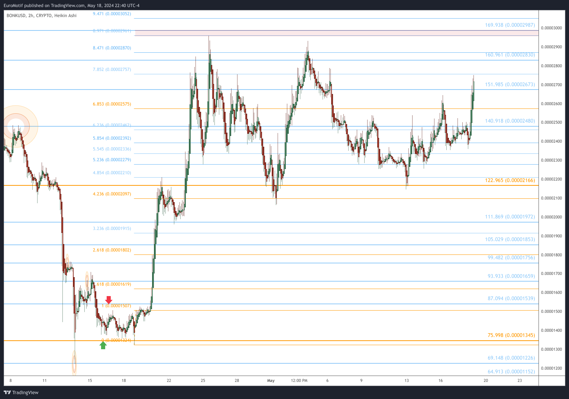This screenshot has height=399, width=569.
Task: Click date 13 on the time axis
Action: pyautogui.click(x=407, y=380)
